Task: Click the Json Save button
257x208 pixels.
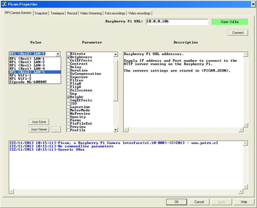Action: click(39, 122)
